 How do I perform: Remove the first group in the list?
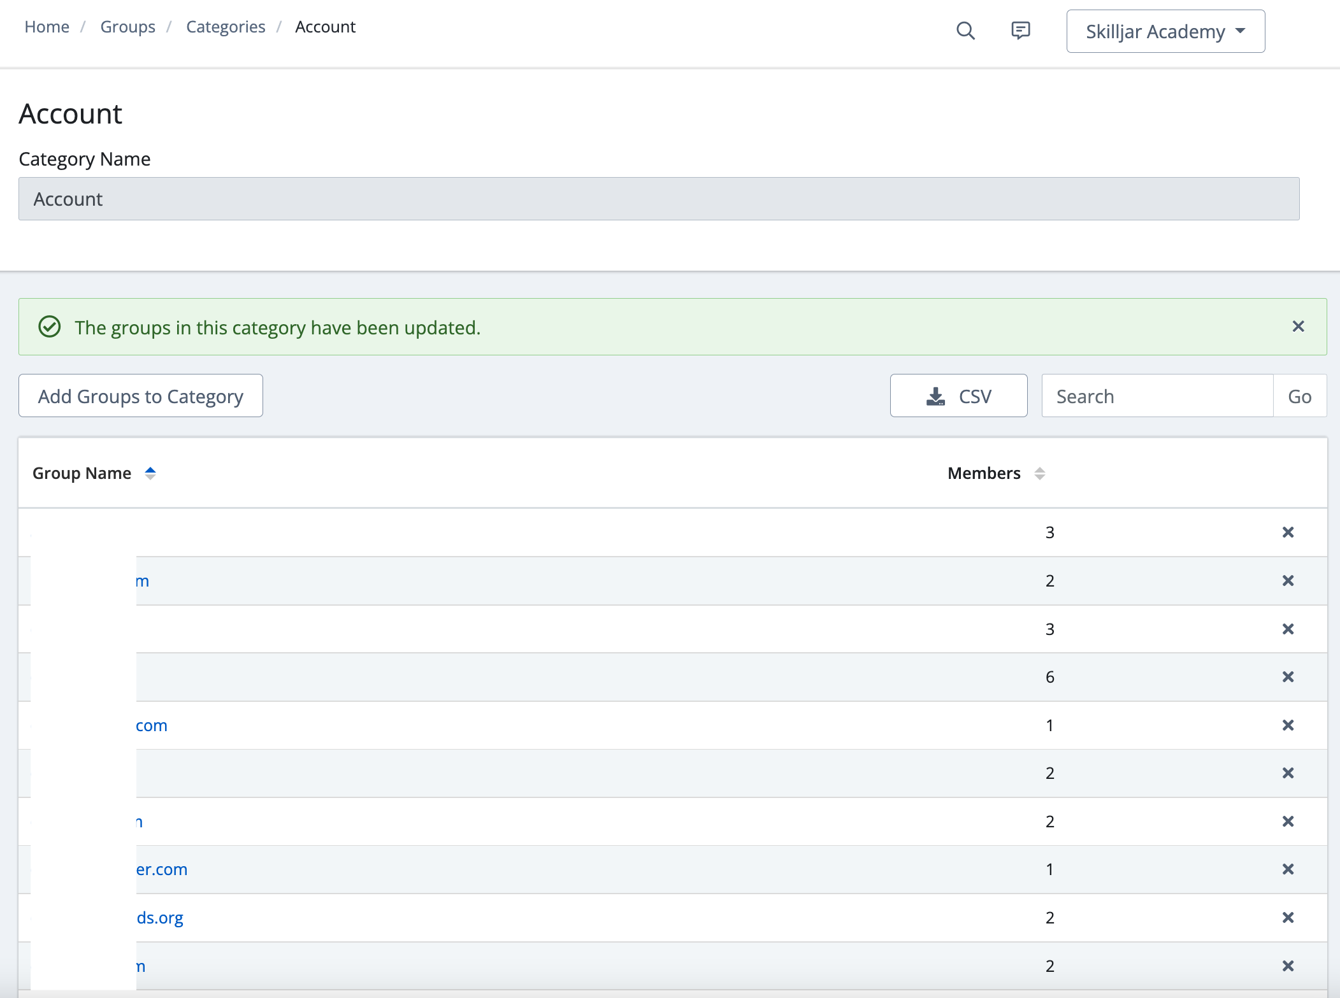pyautogui.click(x=1288, y=532)
